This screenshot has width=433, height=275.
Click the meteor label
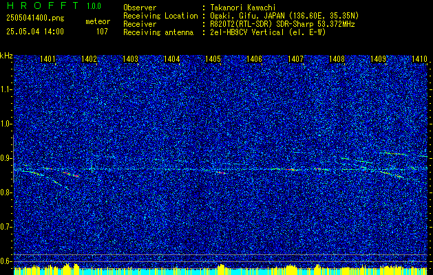click(x=98, y=21)
